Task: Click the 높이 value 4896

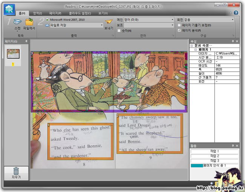Action: (x=219, y=73)
